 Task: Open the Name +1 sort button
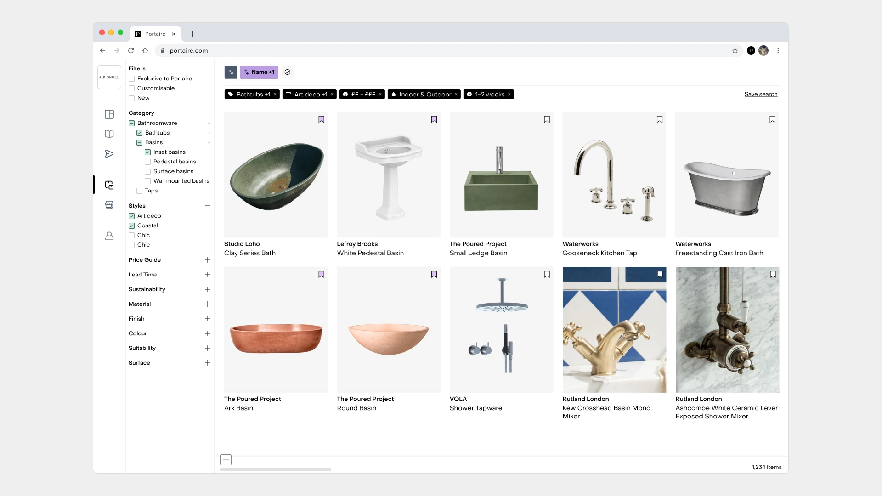coord(259,72)
